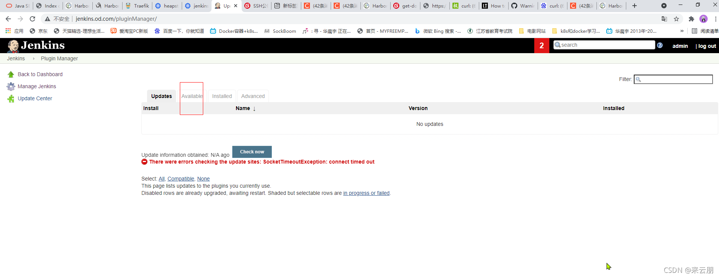Click the address bar URL
This screenshot has height=277, width=719.
point(116,19)
